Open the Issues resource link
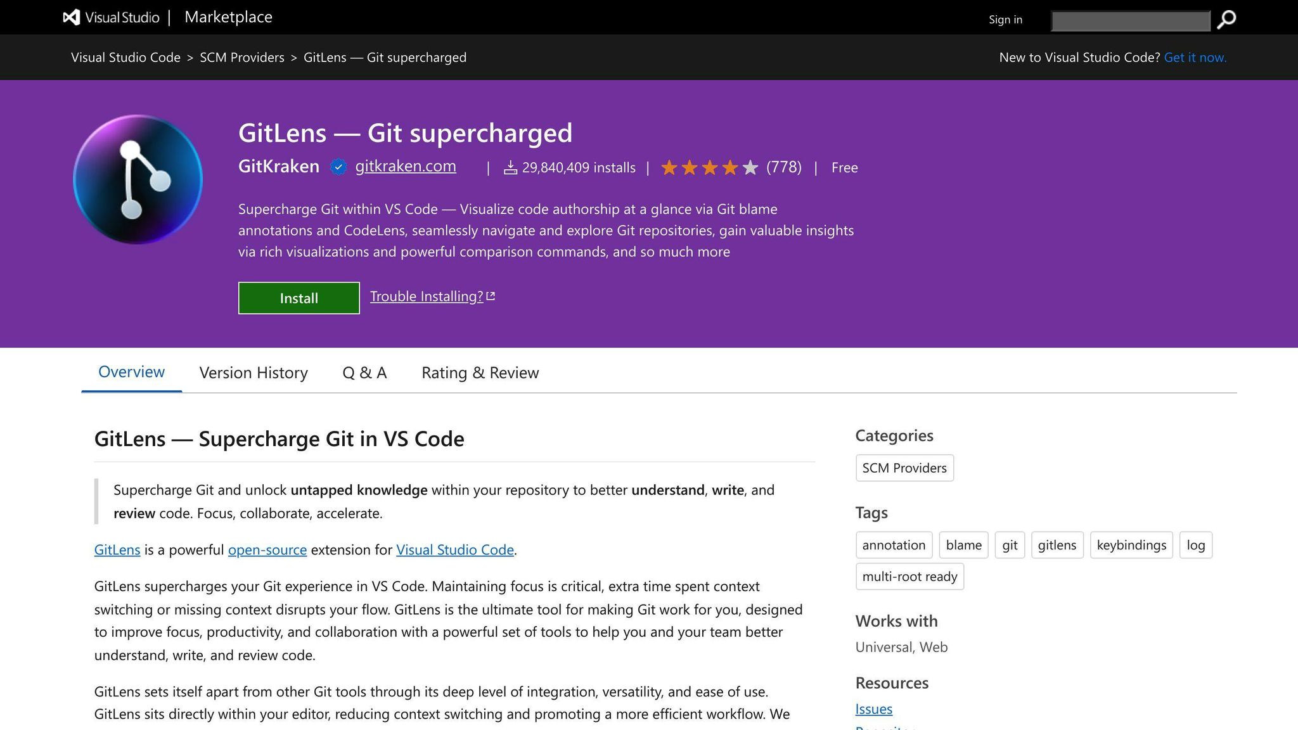This screenshot has height=730, width=1298. tap(873, 709)
